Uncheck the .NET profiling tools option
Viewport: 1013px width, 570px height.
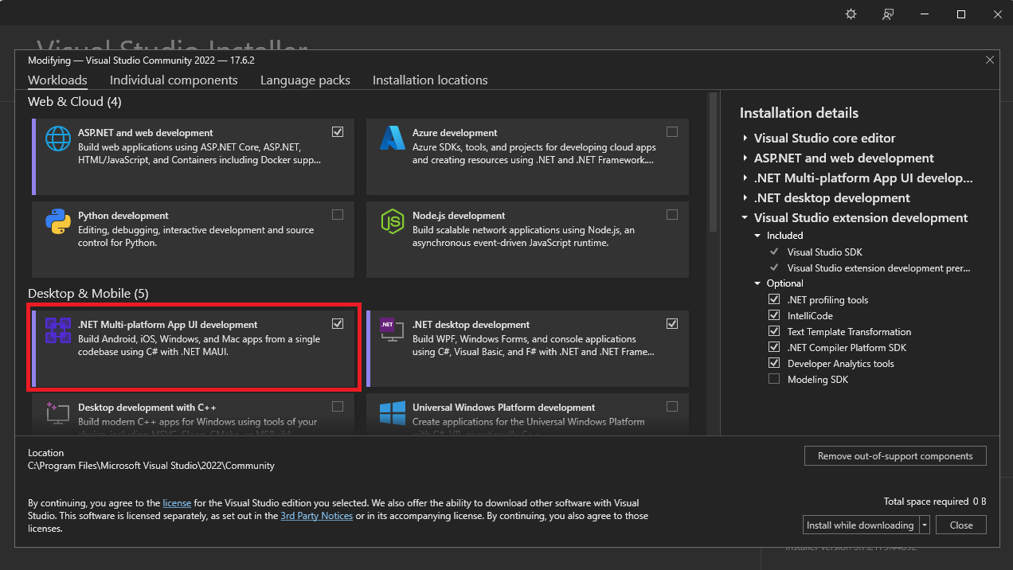coord(774,300)
